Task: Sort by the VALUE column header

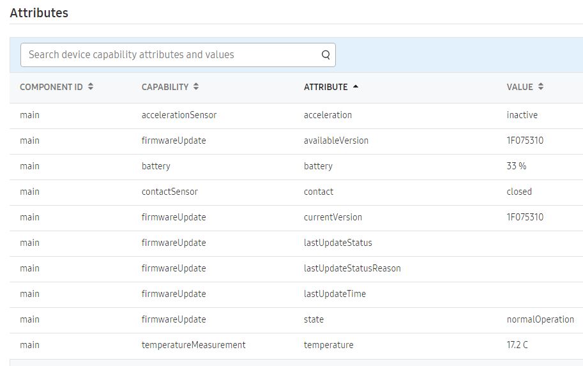Action: [x=519, y=87]
